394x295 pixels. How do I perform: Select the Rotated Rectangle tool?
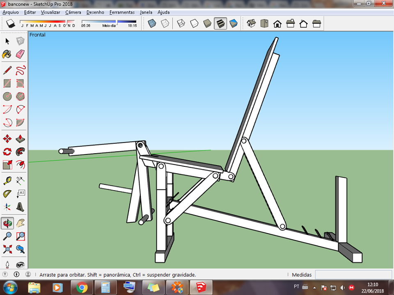click(x=21, y=84)
